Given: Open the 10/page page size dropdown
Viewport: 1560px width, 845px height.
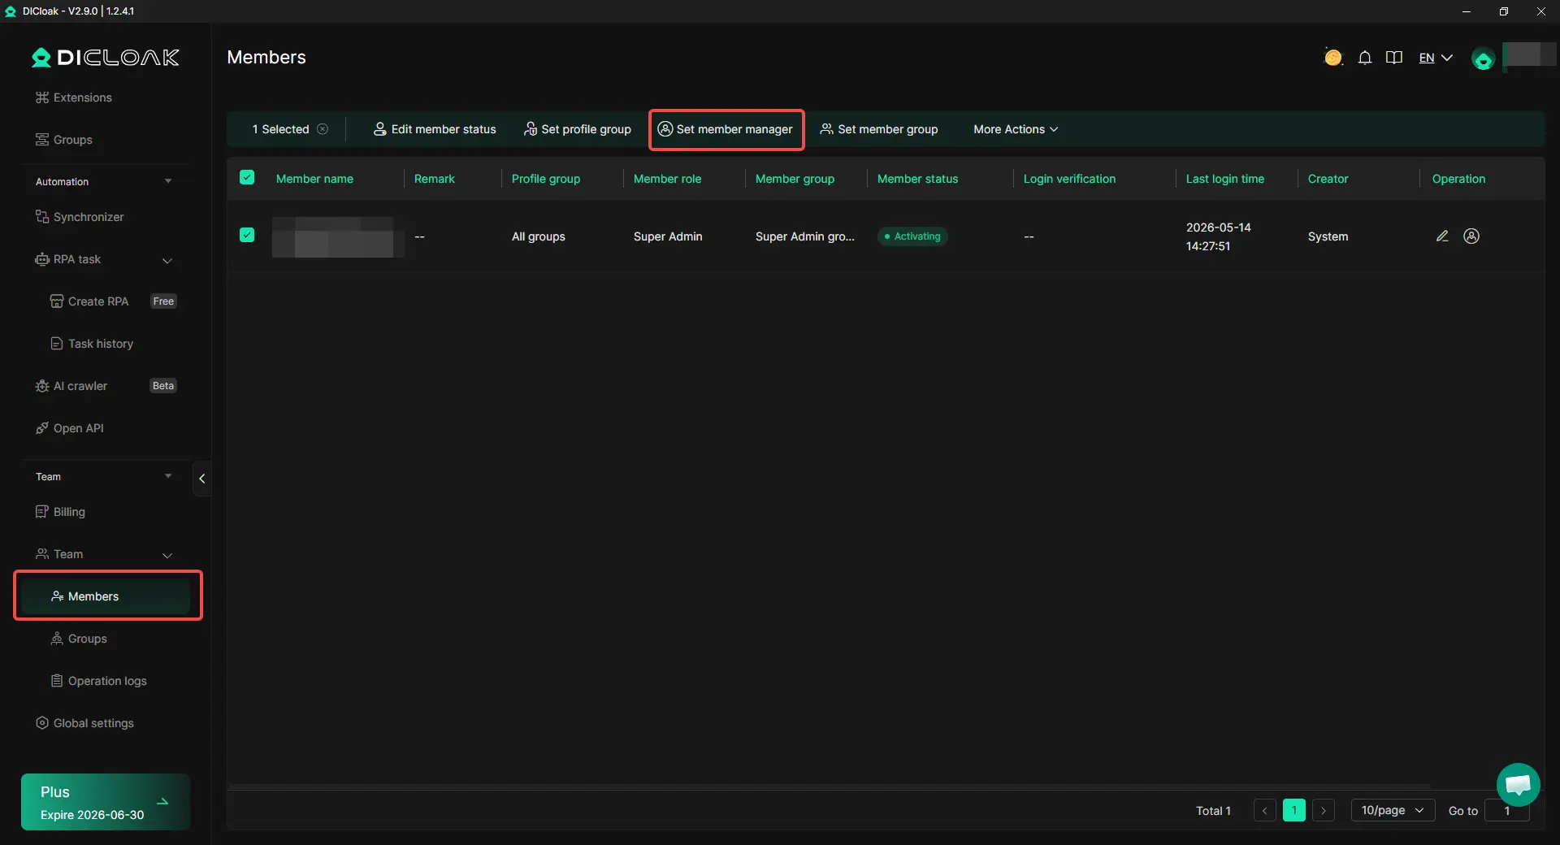Looking at the screenshot, I should (x=1393, y=811).
